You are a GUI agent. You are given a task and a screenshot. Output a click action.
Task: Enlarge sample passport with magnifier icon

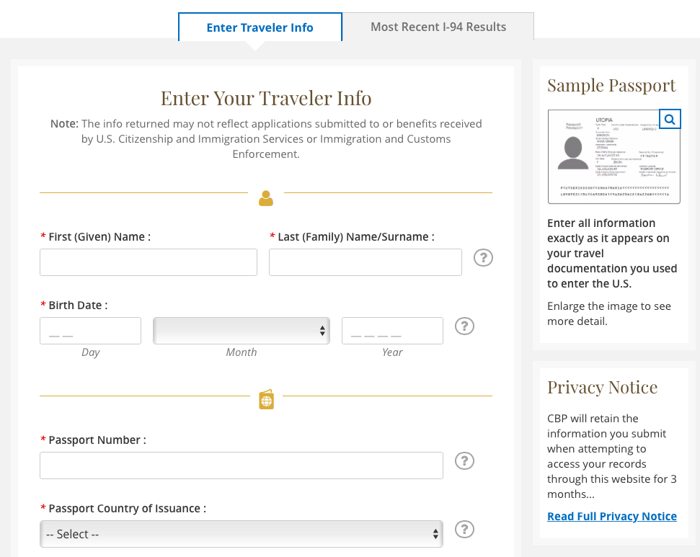(x=670, y=120)
